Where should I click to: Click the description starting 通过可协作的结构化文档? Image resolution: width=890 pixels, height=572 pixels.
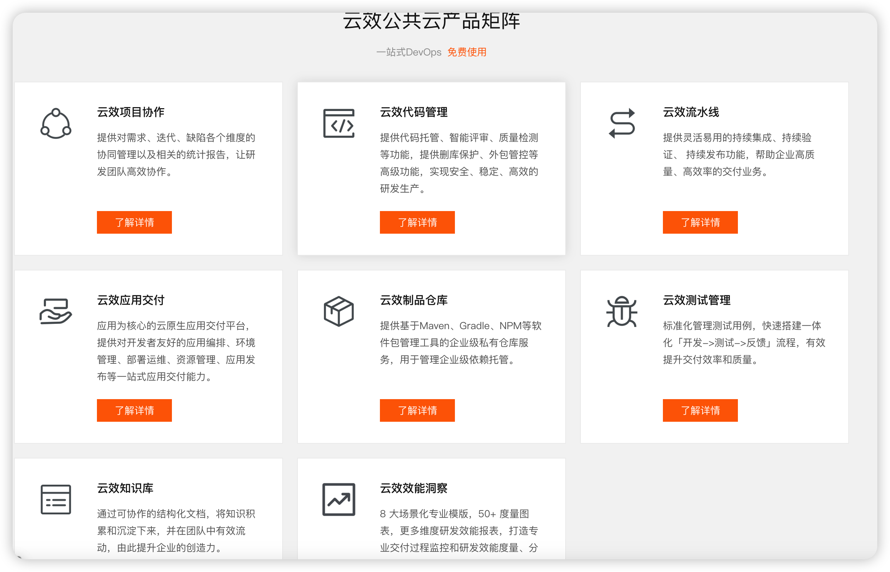[176, 530]
